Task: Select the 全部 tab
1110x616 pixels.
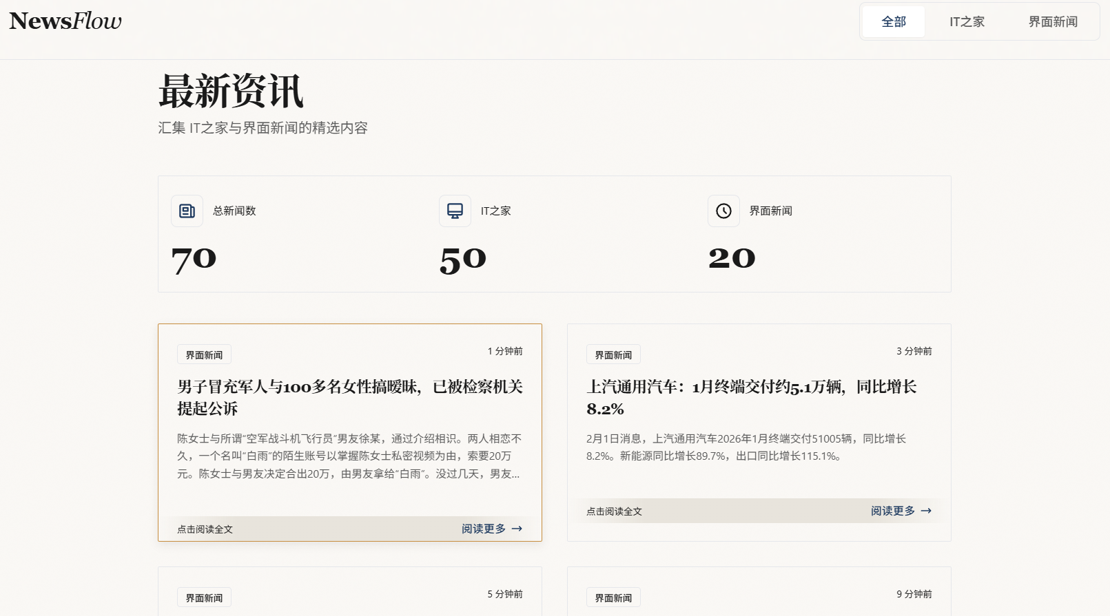Action: click(x=894, y=22)
